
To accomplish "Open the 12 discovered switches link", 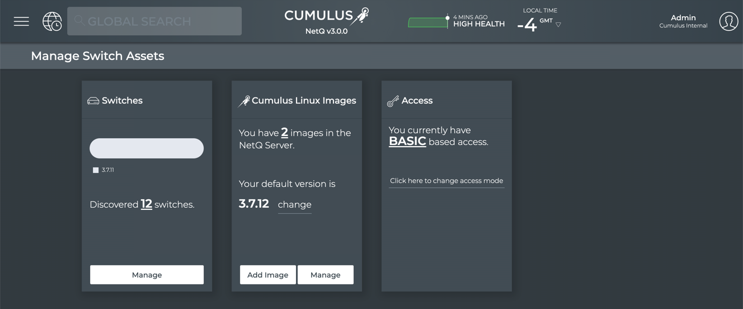I will tap(147, 204).
